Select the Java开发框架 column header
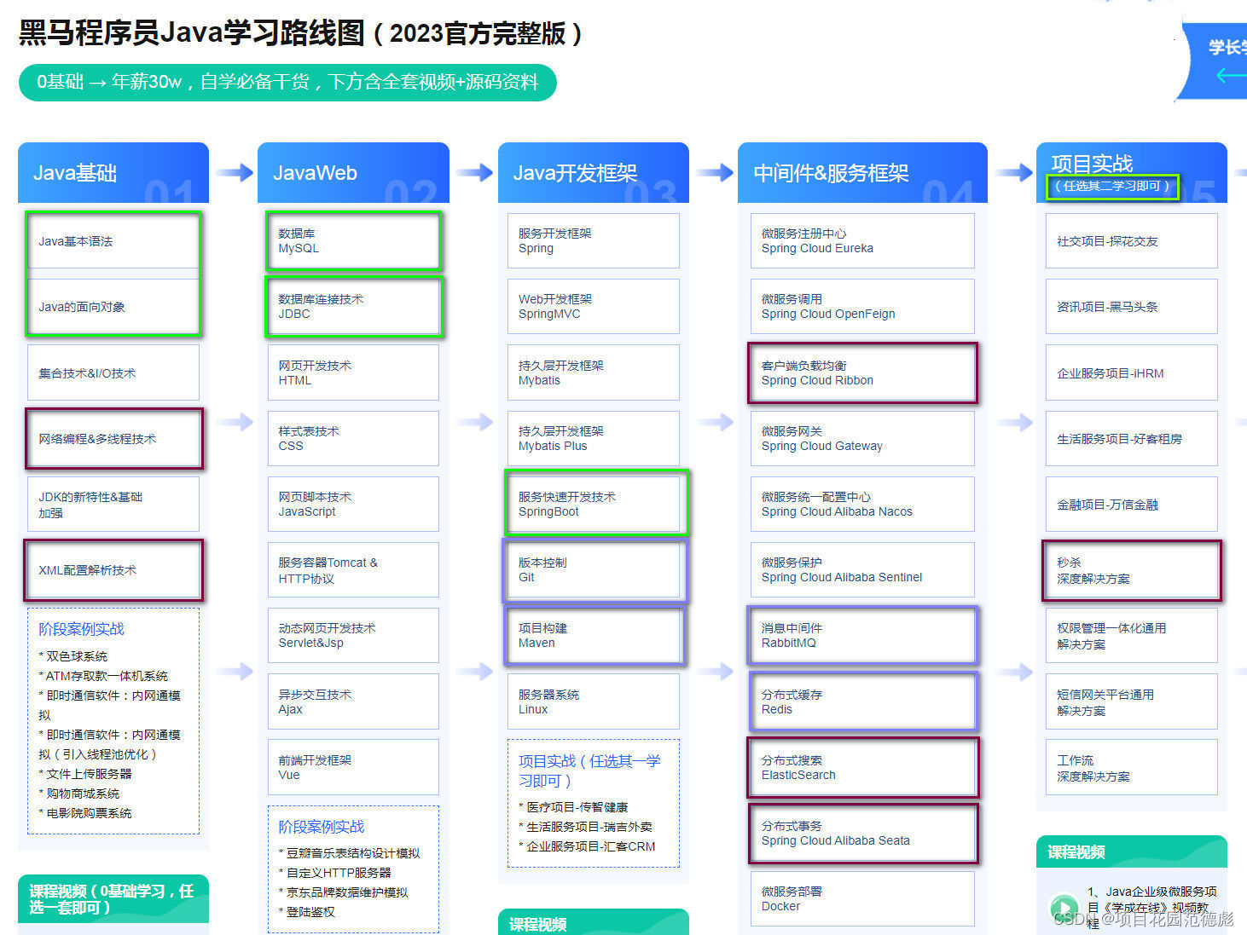The image size is (1247, 935). pos(594,172)
